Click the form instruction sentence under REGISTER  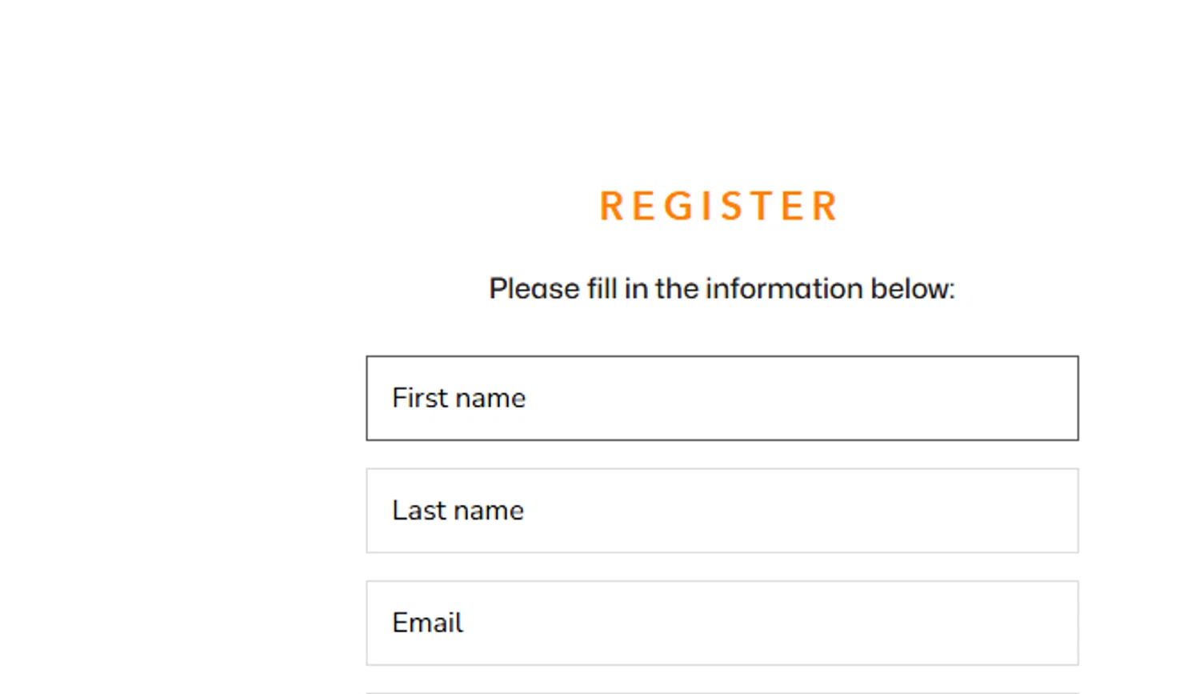click(x=722, y=288)
